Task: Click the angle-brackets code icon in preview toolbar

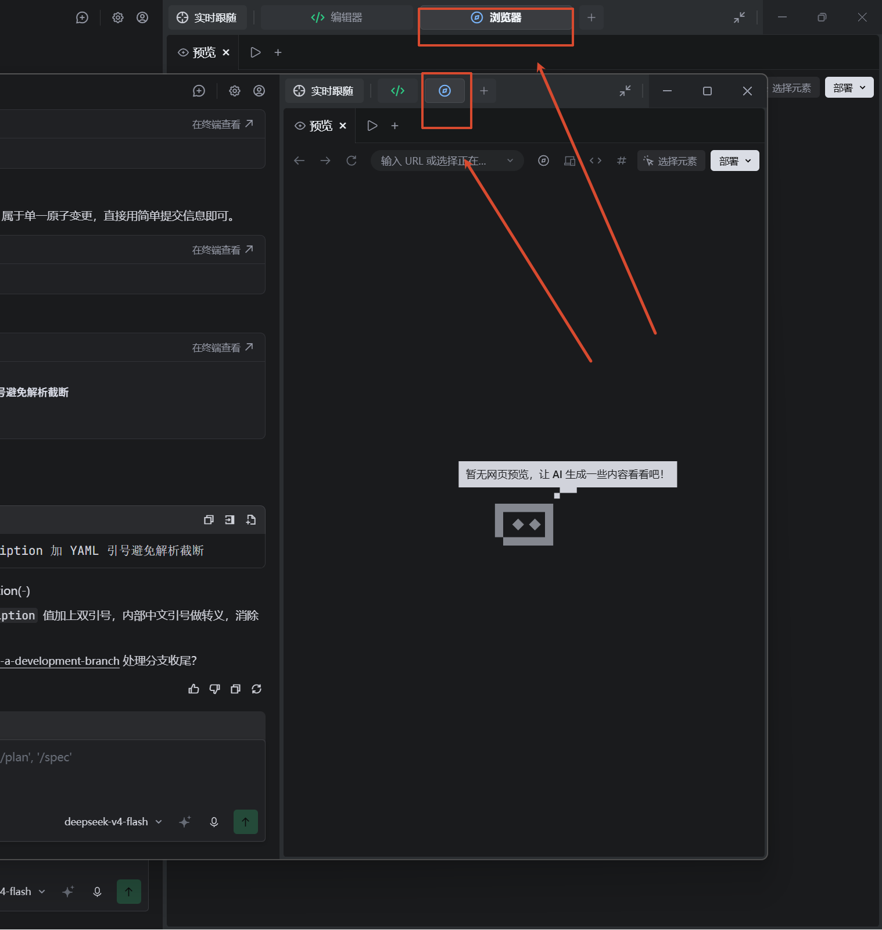Action: click(x=596, y=161)
